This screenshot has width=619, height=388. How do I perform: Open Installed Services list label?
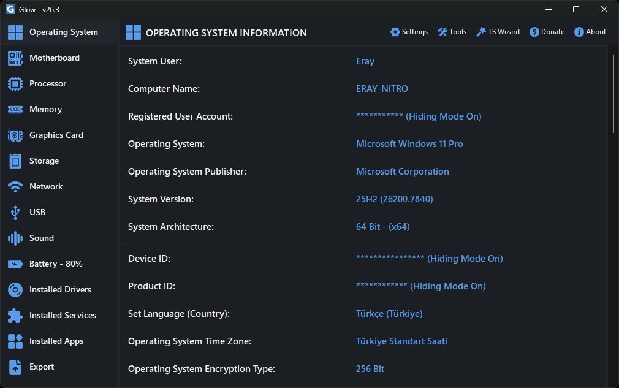coord(63,316)
